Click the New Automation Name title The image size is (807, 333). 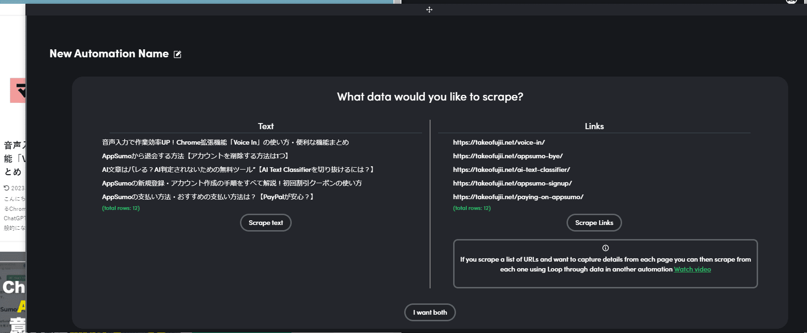[x=109, y=54]
